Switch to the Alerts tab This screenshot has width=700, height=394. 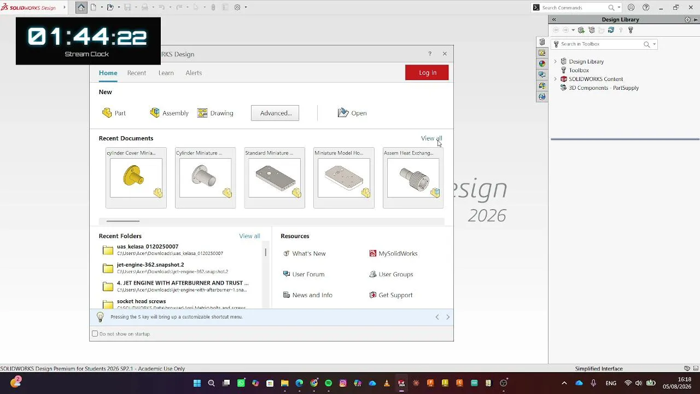click(194, 73)
